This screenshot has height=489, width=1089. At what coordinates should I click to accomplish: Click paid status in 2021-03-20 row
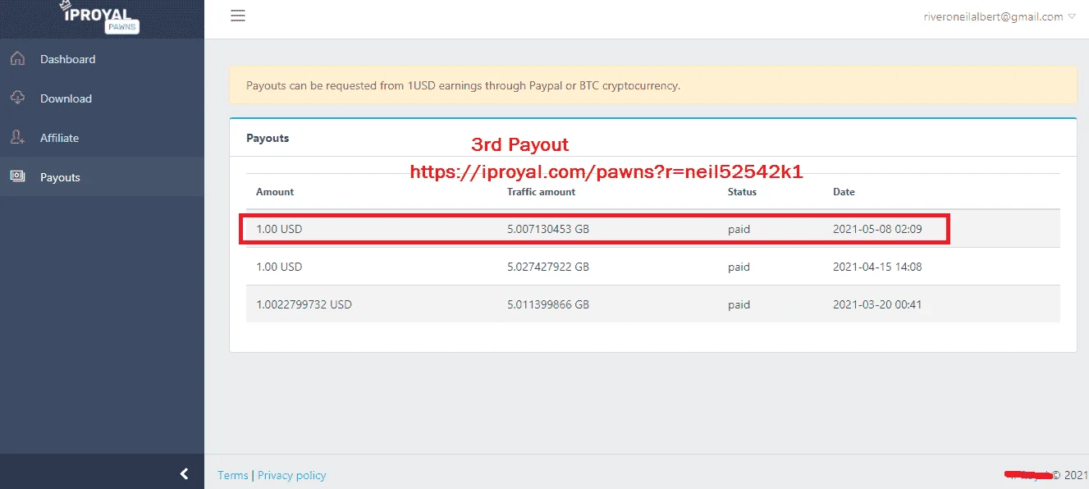739,304
